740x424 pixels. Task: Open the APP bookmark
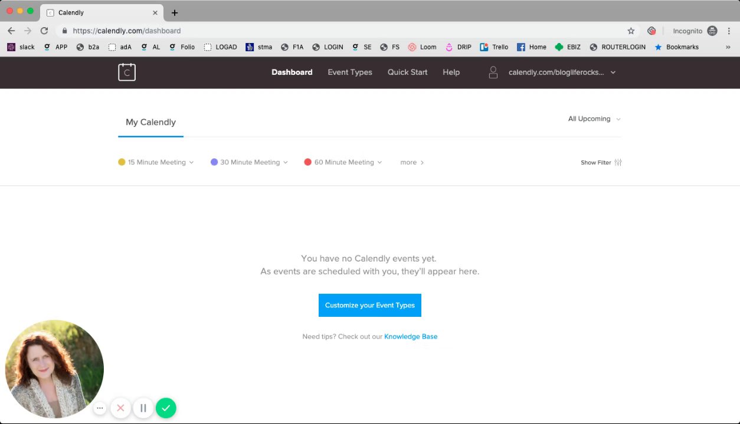pos(55,47)
